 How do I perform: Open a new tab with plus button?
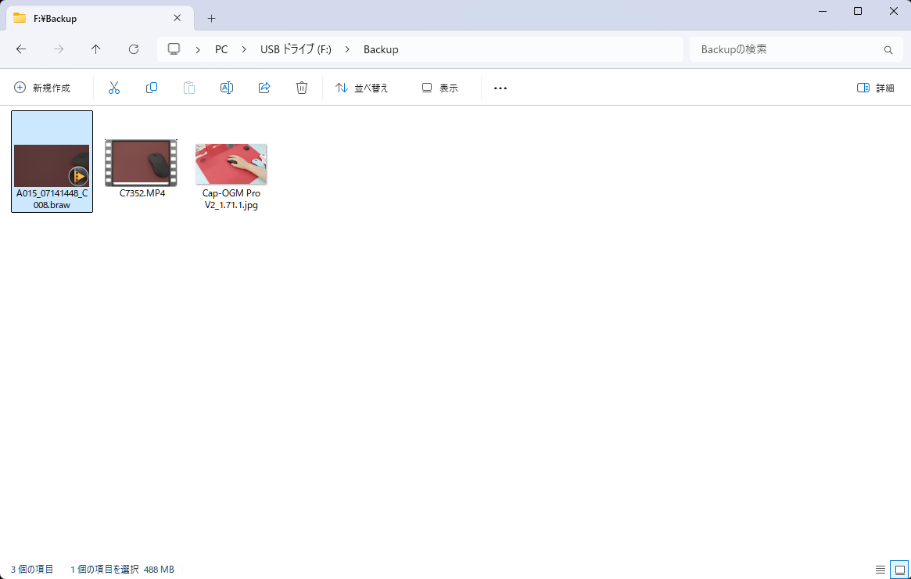pyautogui.click(x=211, y=18)
